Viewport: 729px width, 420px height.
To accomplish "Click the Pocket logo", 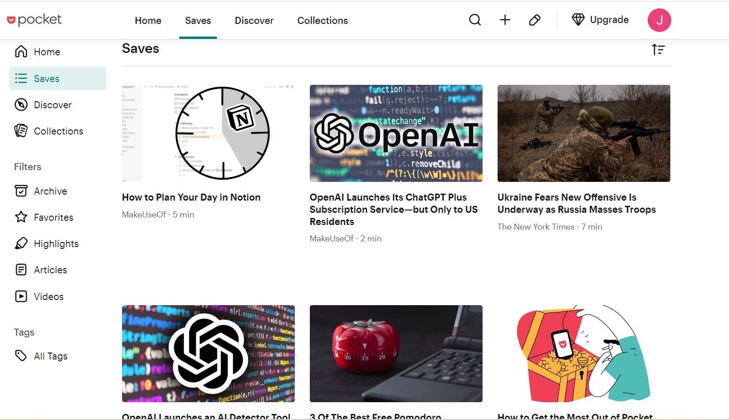I will pyautogui.click(x=34, y=20).
